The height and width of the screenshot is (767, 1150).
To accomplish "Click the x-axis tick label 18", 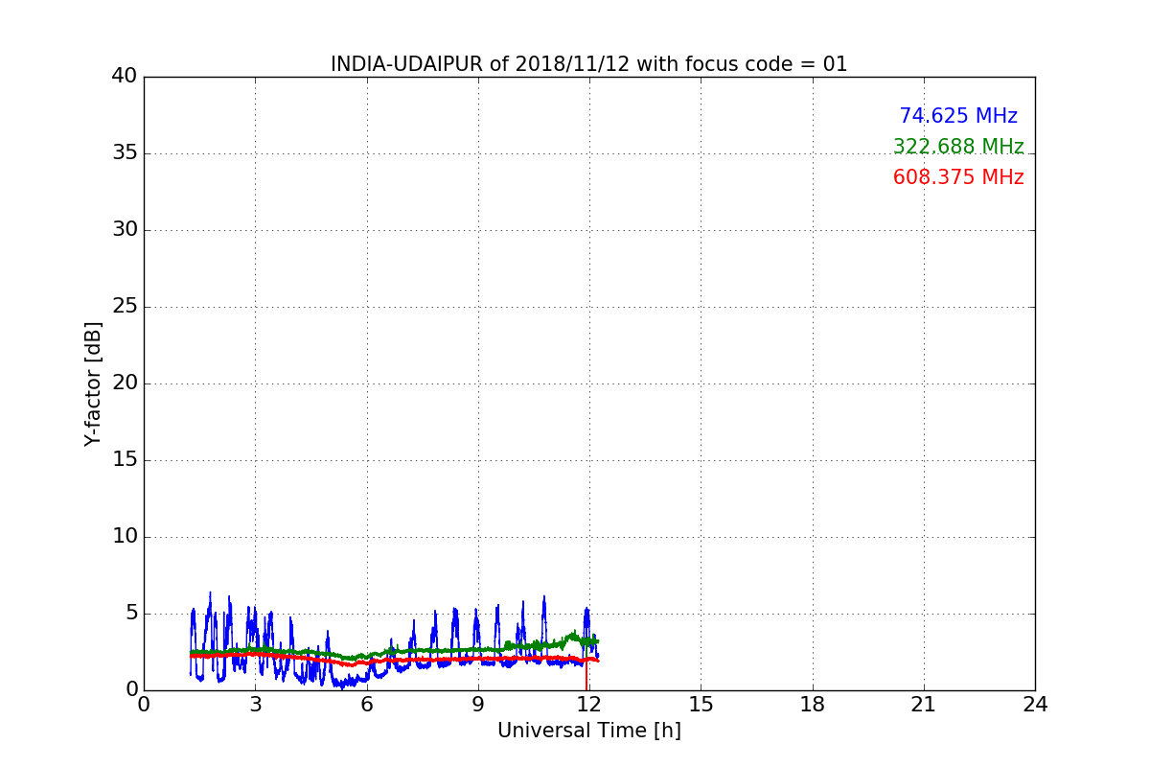I will pyautogui.click(x=812, y=705).
